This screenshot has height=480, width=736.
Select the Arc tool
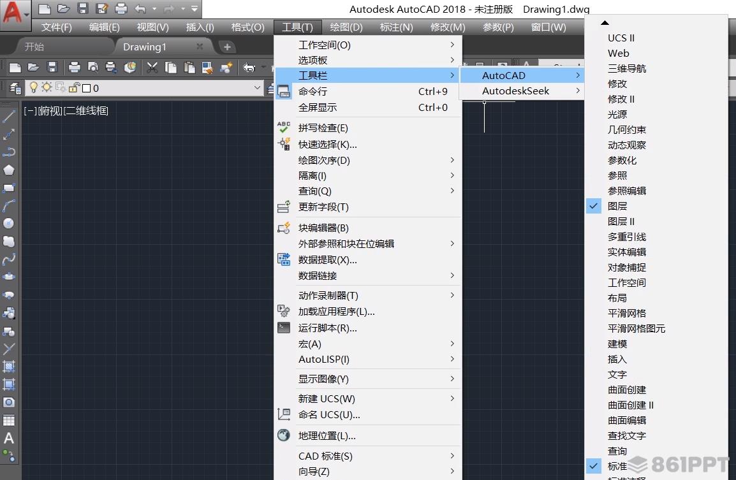point(9,205)
